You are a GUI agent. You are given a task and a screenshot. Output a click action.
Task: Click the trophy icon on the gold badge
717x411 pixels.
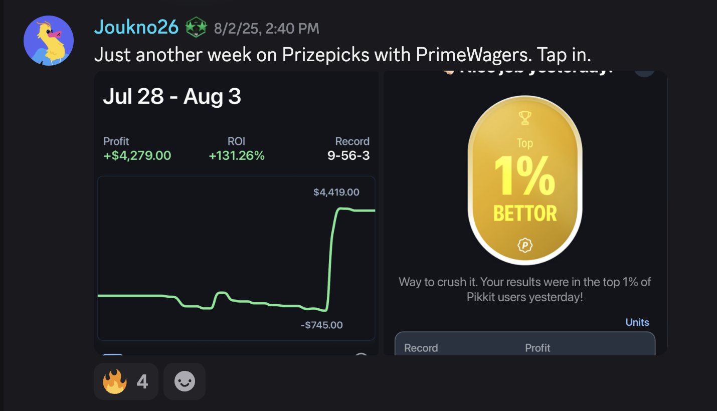525,118
